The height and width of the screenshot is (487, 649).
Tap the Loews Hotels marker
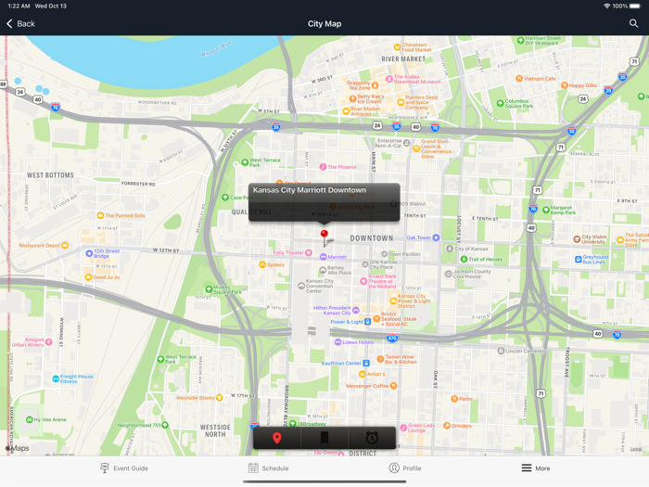pos(337,342)
